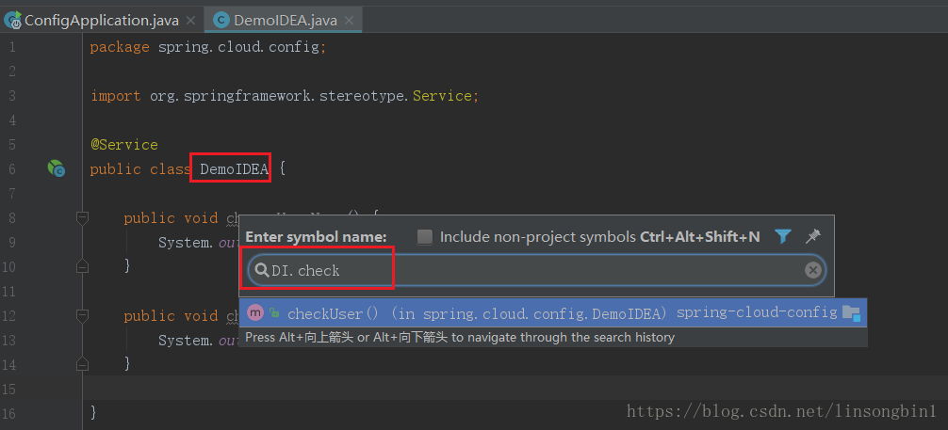Switch to the ConfigApplication.java tab
The width and height of the screenshot is (948, 430).
point(101,21)
